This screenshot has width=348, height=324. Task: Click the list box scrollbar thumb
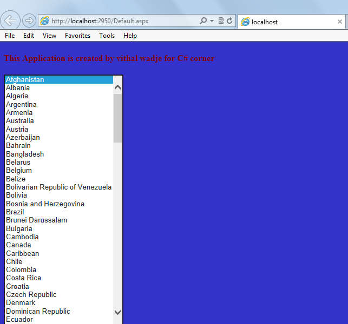(x=117, y=118)
